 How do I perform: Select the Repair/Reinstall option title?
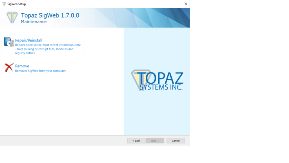pyautogui.click(x=29, y=40)
